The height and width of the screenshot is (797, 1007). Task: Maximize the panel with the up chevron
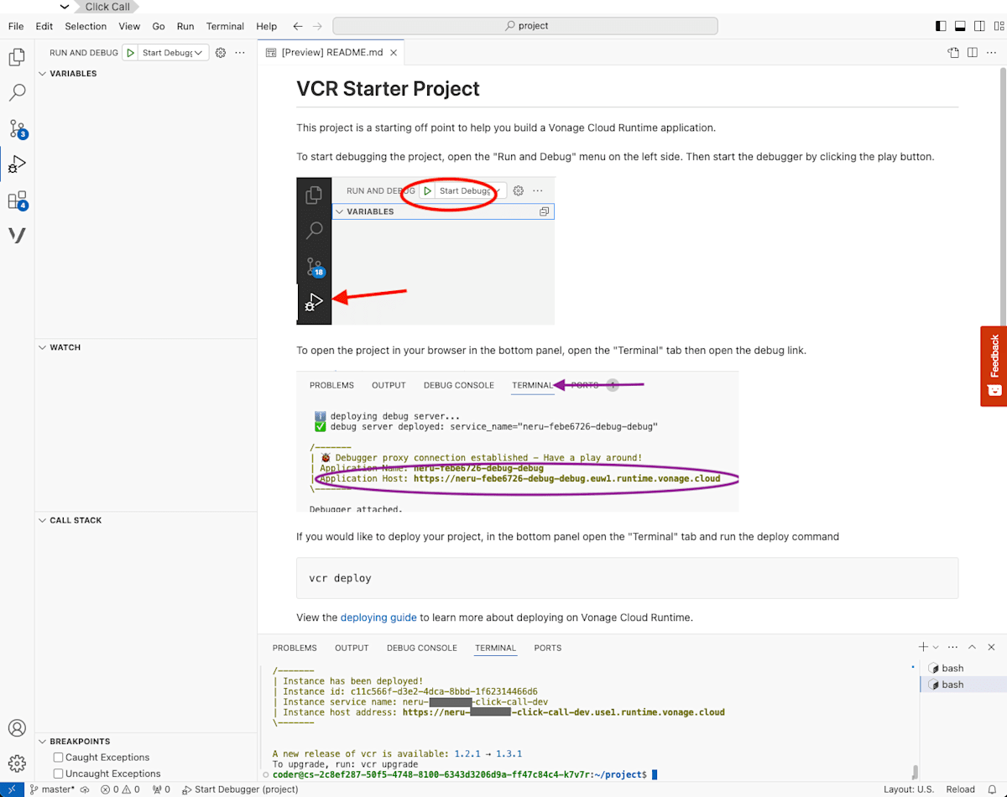(x=972, y=647)
